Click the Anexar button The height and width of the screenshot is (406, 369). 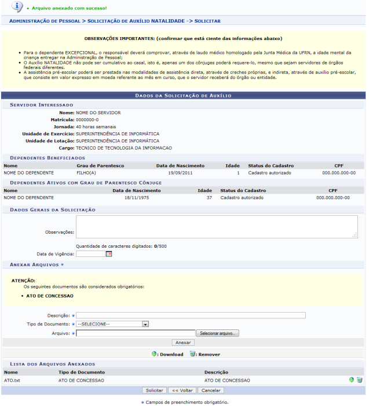coord(184,343)
